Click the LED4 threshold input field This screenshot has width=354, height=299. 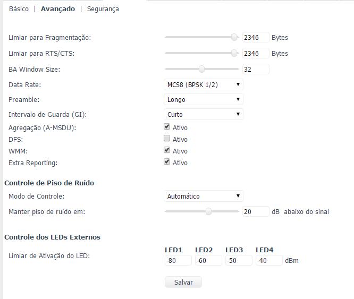point(268,261)
